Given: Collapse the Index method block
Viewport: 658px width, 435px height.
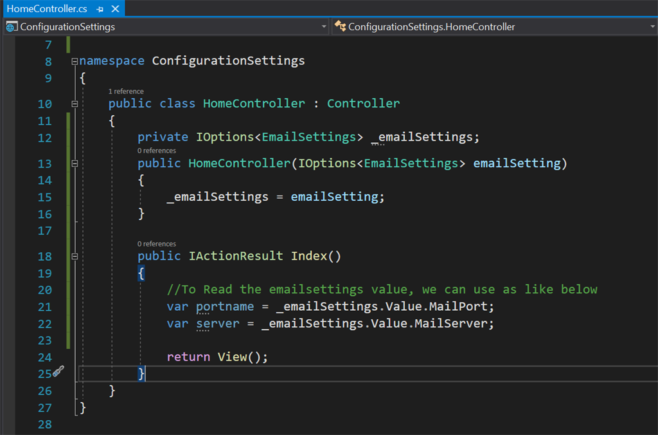Looking at the screenshot, I should (x=75, y=256).
